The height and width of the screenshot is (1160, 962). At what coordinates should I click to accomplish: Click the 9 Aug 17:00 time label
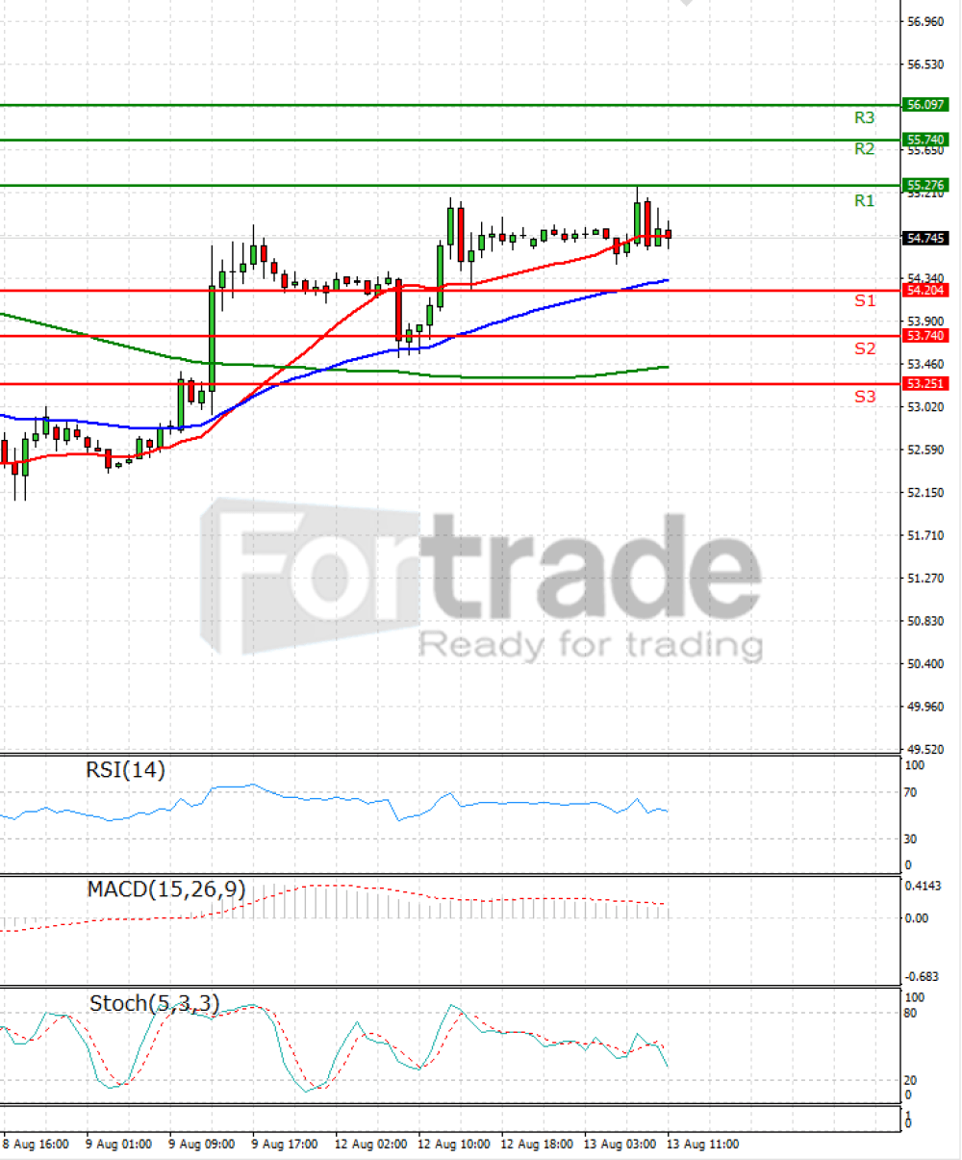click(286, 1145)
